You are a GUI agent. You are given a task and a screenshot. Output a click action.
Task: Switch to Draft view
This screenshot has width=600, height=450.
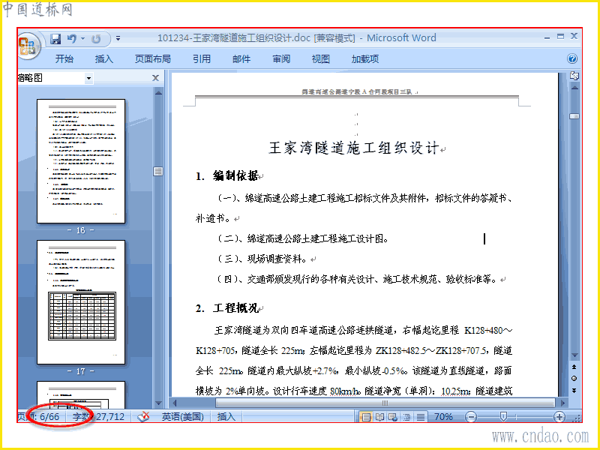point(420,417)
